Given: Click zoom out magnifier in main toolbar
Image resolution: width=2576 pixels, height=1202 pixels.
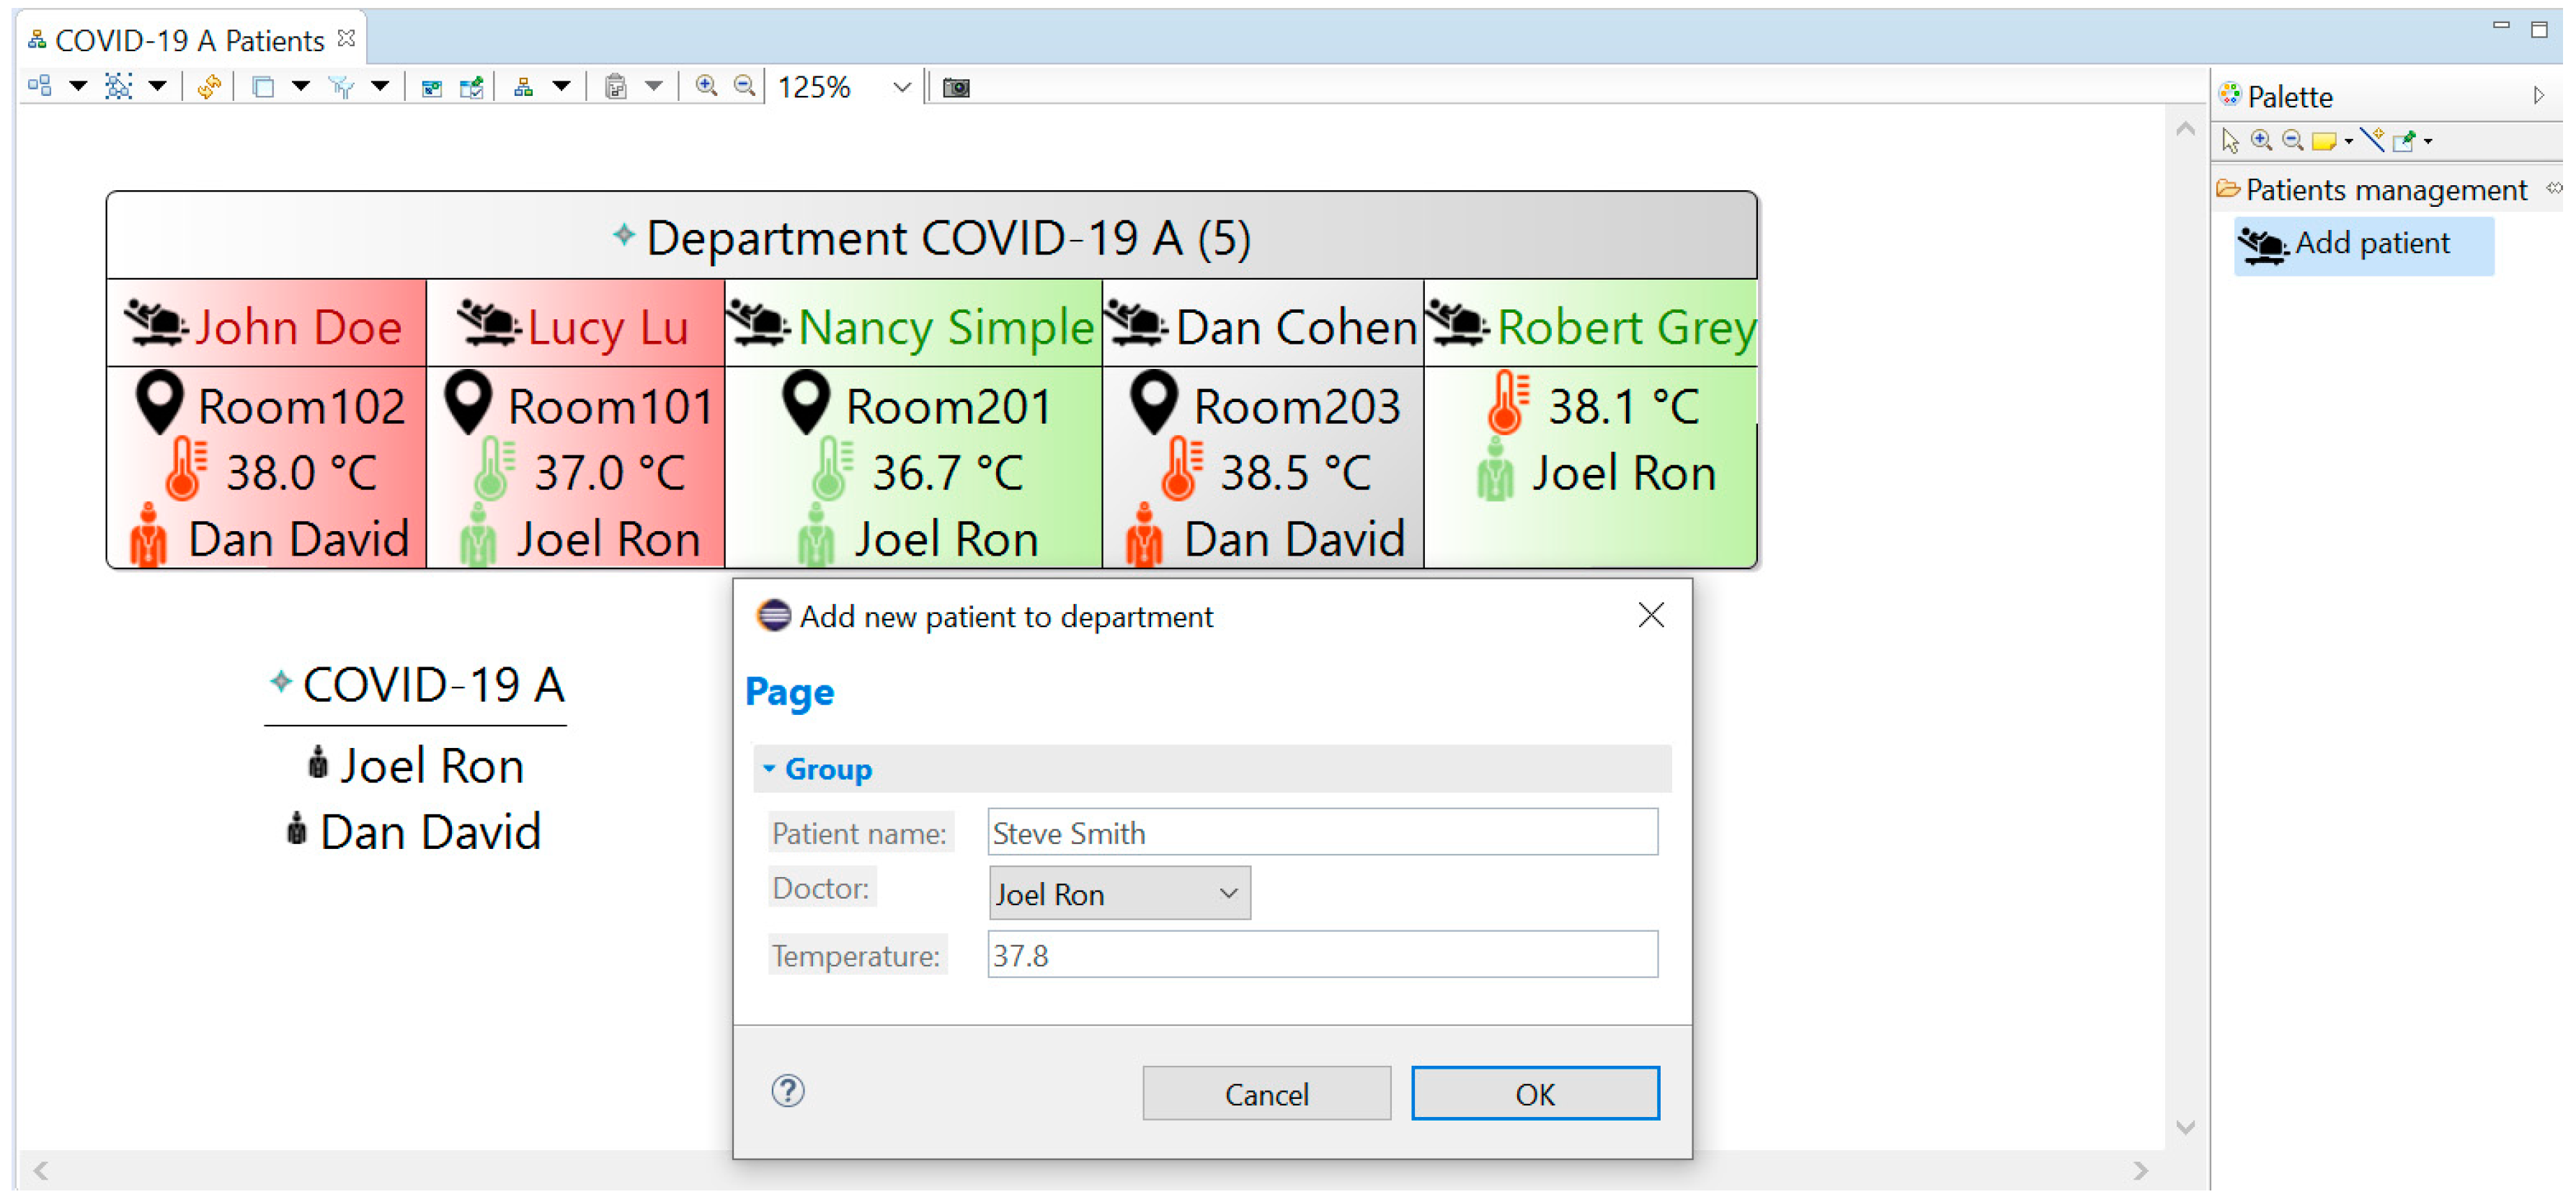Looking at the screenshot, I should click(x=744, y=87).
